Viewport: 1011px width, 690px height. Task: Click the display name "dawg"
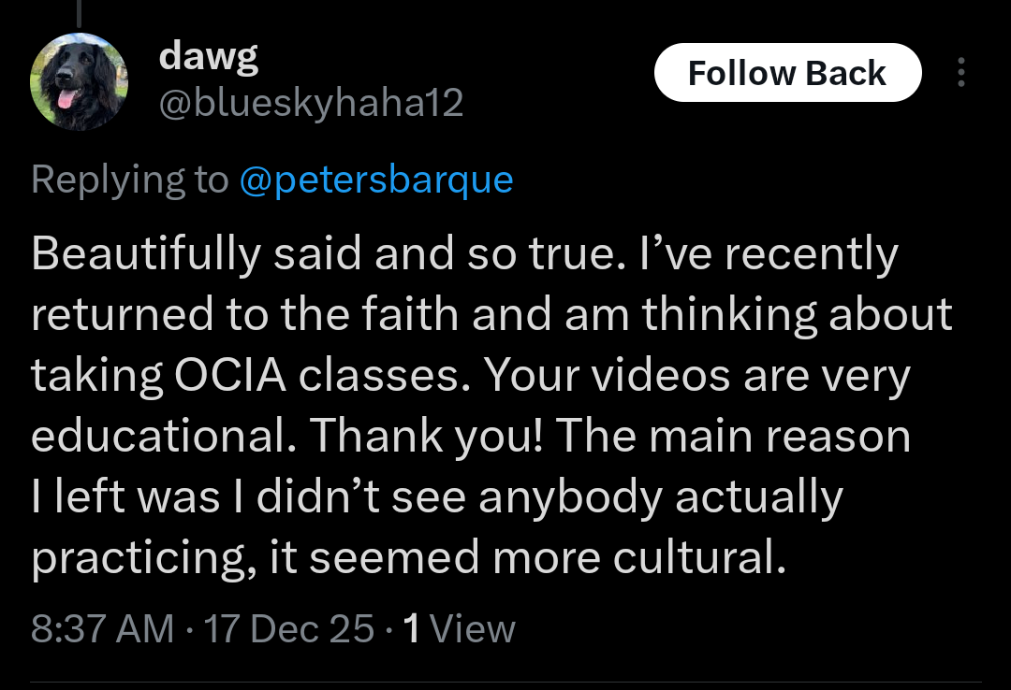coord(209,57)
